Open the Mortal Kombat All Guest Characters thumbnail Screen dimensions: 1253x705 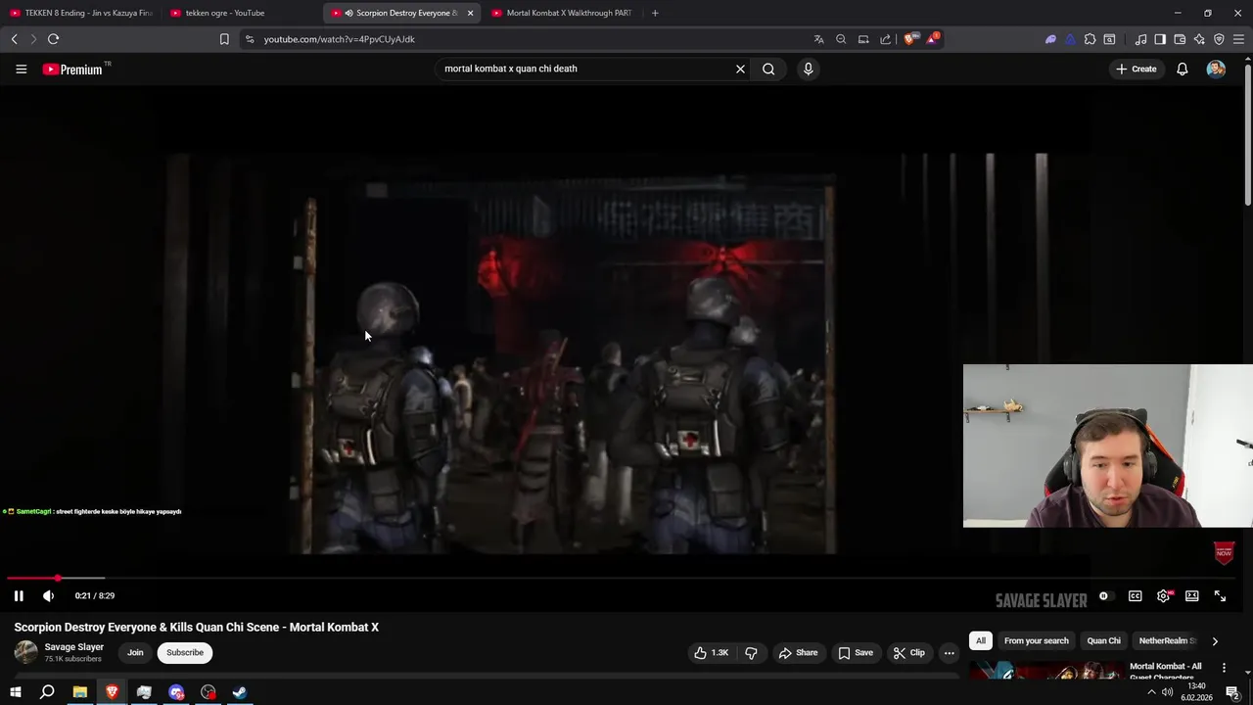tap(1044, 672)
